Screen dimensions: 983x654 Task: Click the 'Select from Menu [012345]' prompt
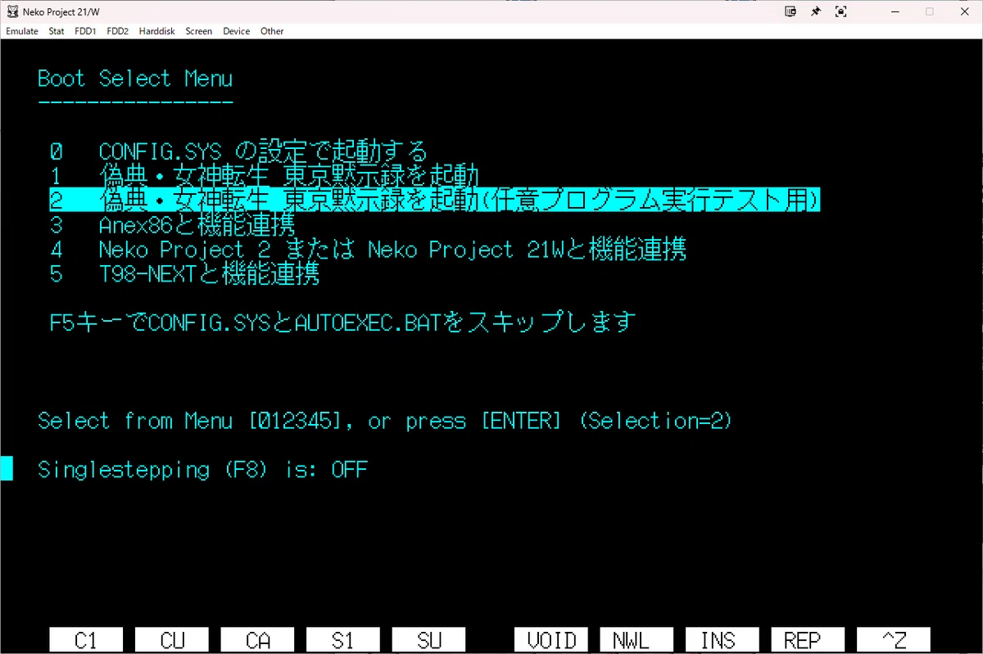[385, 421]
